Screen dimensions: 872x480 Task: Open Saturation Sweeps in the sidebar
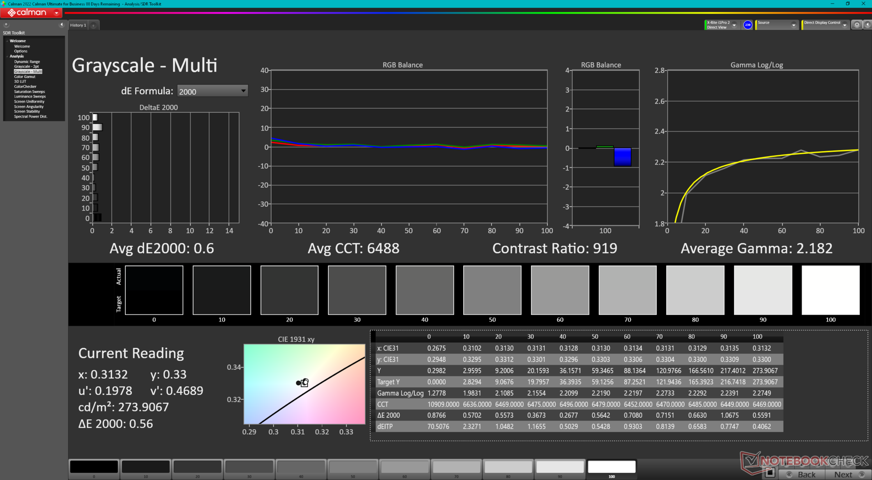point(30,92)
